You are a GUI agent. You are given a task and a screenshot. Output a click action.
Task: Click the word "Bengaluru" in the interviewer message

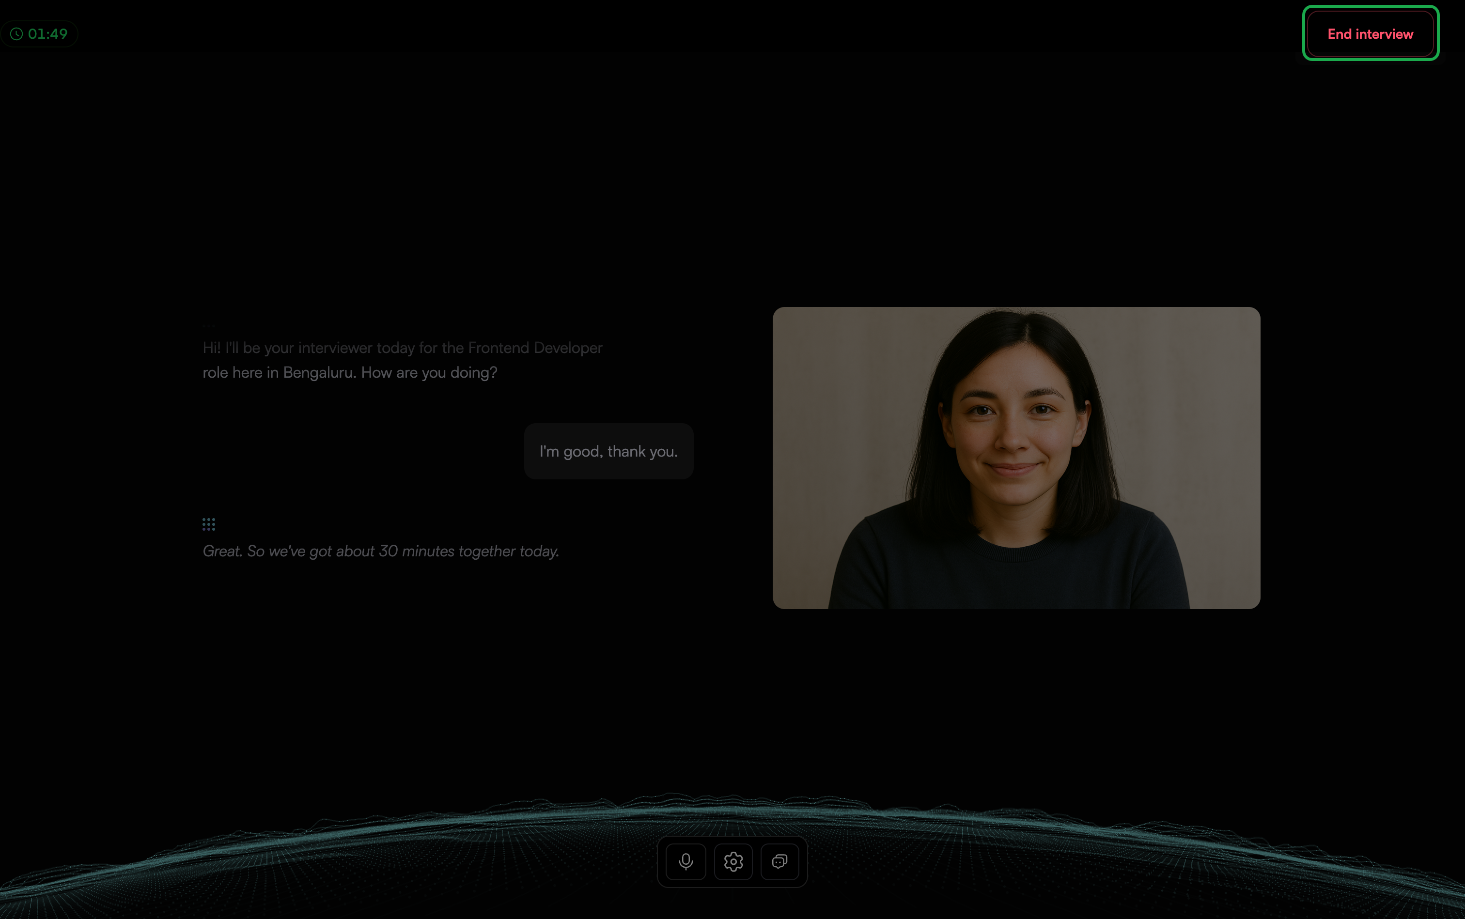pos(319,372)
